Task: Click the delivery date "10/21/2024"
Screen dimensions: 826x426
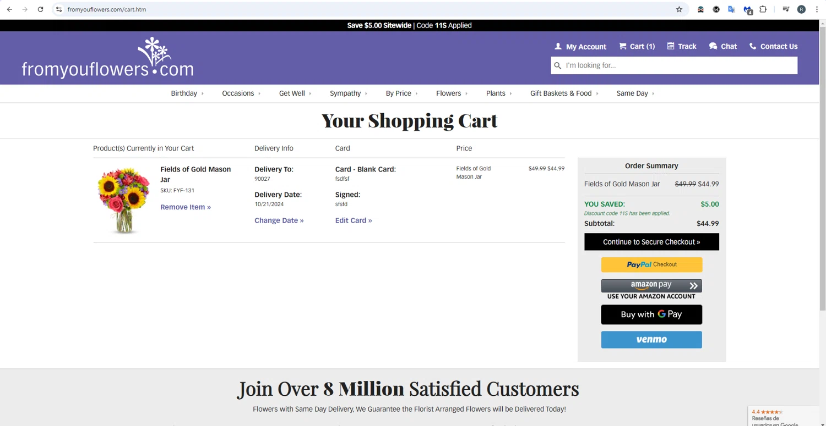Action: 269,204
